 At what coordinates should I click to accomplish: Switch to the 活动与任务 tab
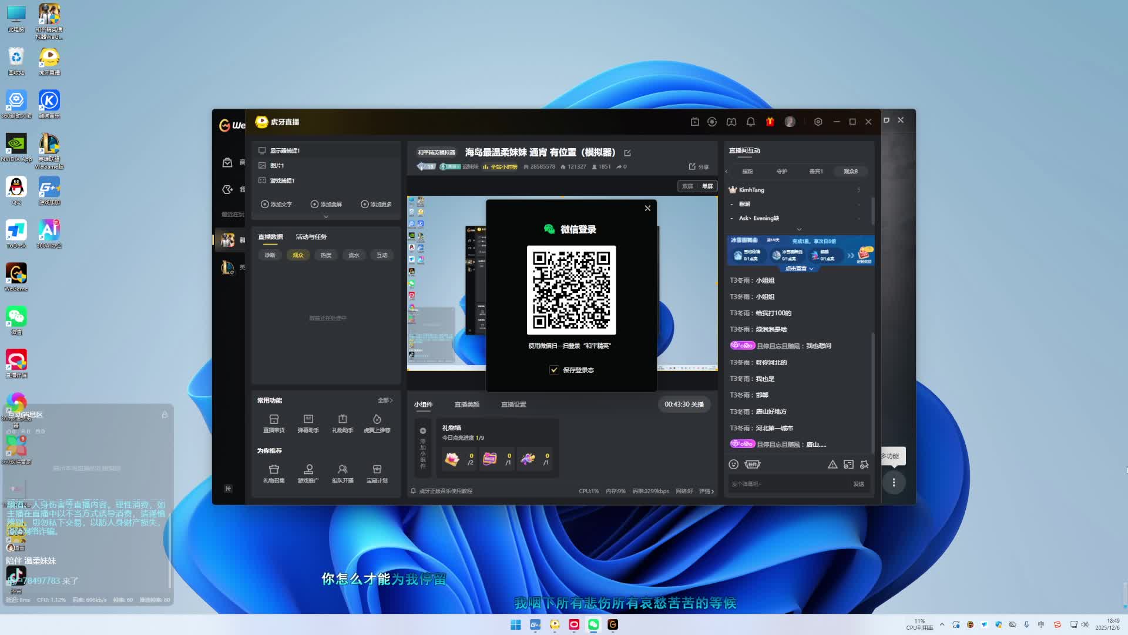(x=311, y=237)
